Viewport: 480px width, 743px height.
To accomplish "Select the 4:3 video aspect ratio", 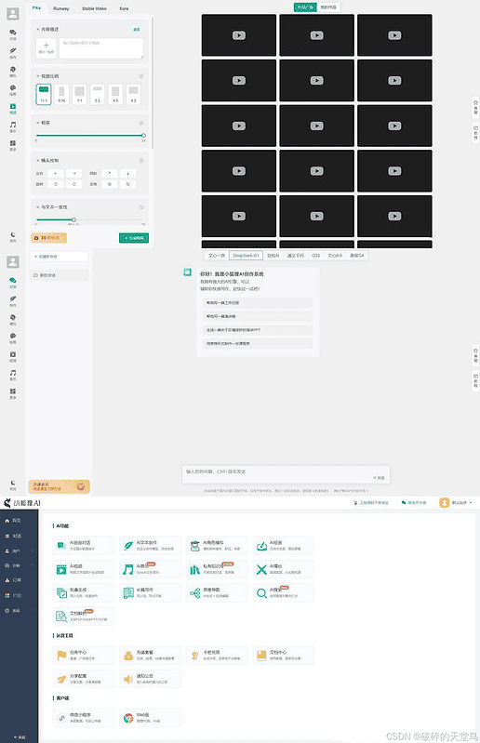I will 134,94.
